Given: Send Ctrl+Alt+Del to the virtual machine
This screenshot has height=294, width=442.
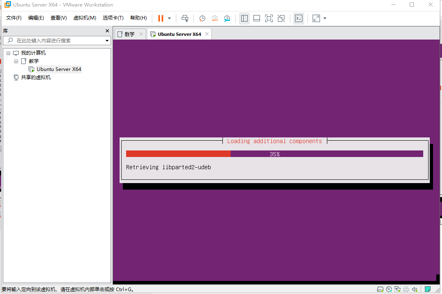Looking at the screenshot, I should (185, 18).
